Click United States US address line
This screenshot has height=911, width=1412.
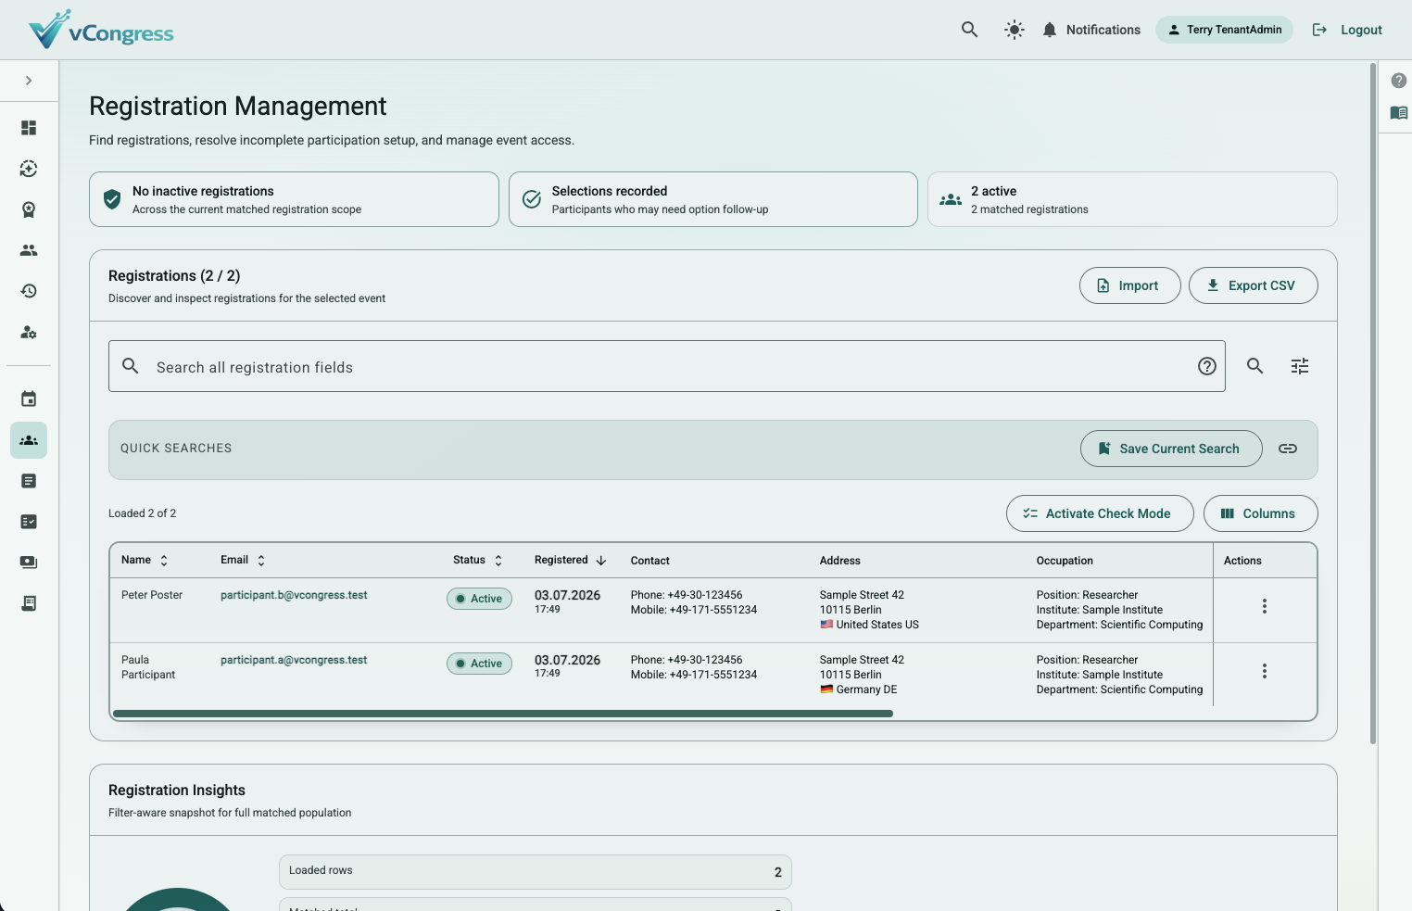[x=869, y=625]
